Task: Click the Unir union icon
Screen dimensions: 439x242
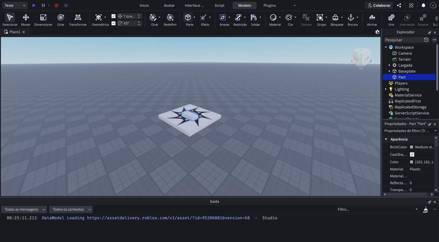Action: (391, 17)
